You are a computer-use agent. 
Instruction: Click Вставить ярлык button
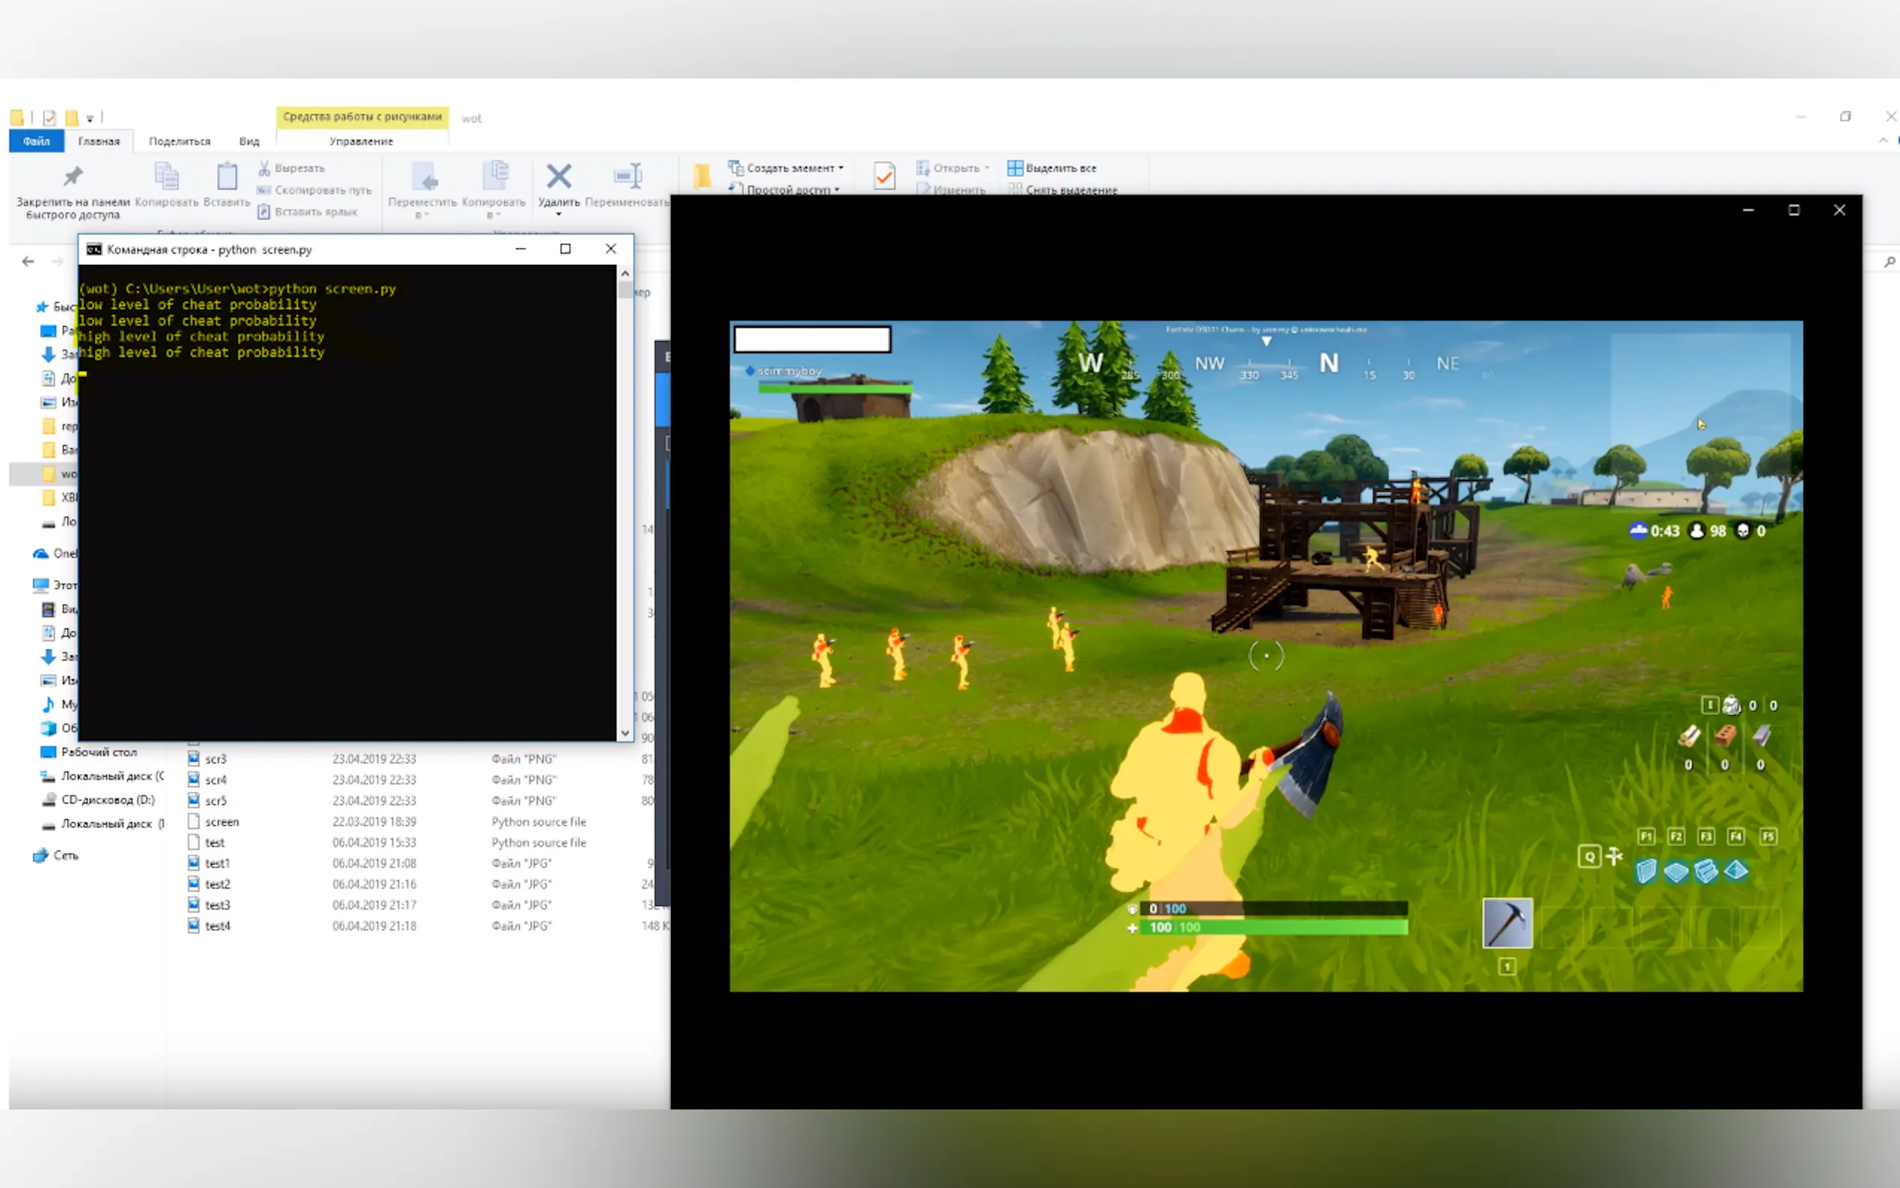tap(307, 212)
